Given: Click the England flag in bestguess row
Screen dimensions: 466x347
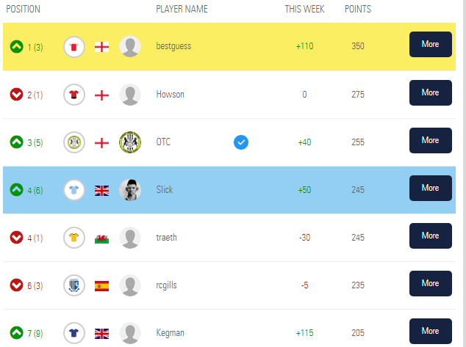Looking at the screenshot, I should click(x=101, y=47).
